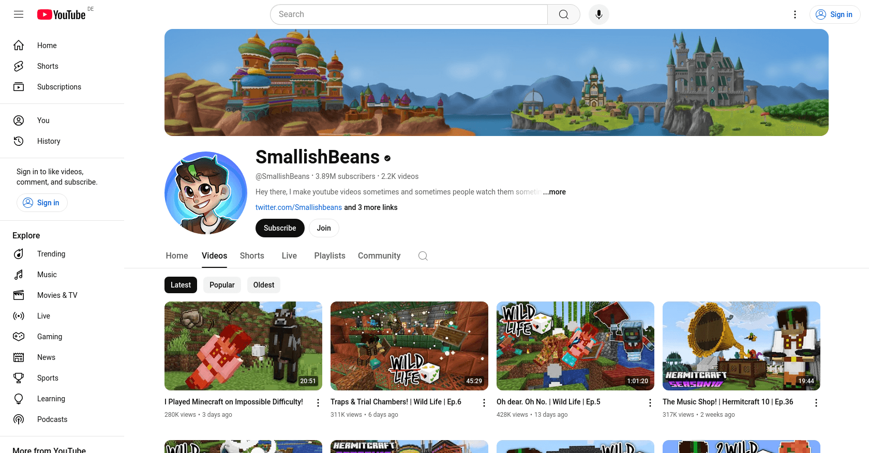Select the Popular sort chip
Image resolution: width=869 pixels, height=453 pixels.
coord(222,285)
